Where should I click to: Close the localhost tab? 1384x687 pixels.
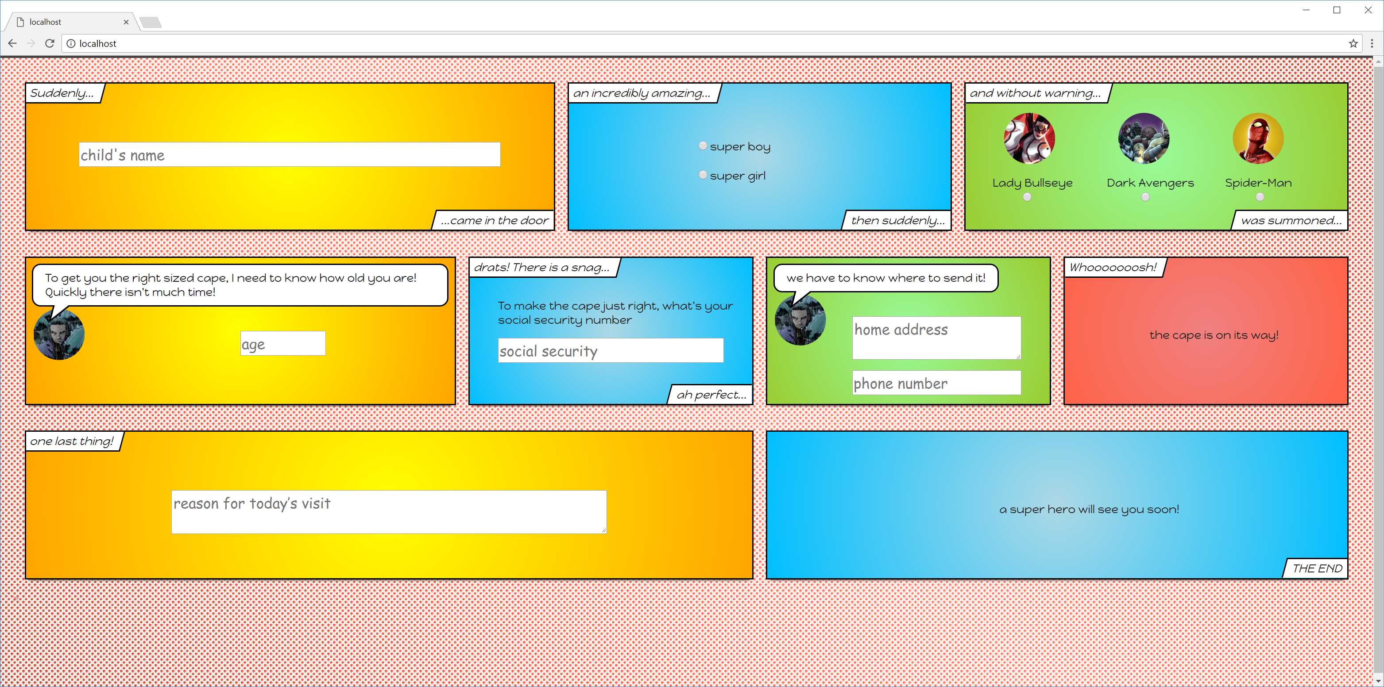[x=126, y=22]
